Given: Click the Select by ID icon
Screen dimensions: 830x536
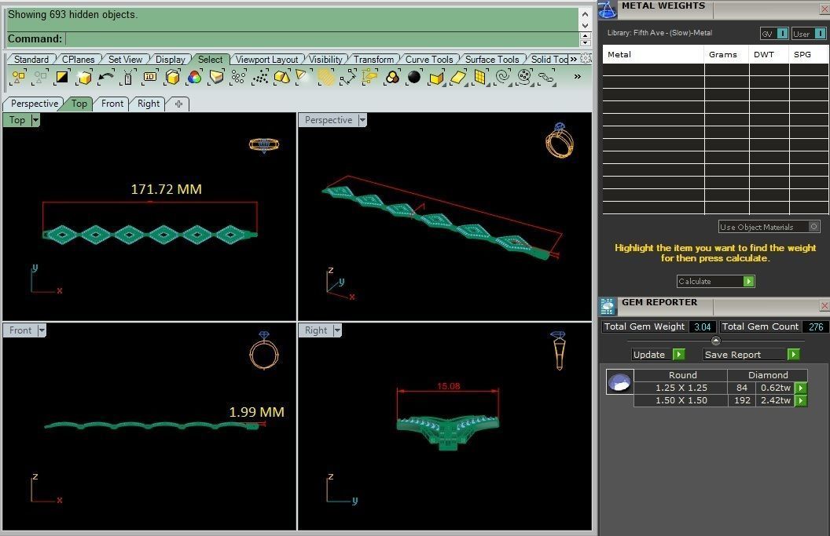Looking at the screenshot, I should pyautogui.click(x=150, y=77).
